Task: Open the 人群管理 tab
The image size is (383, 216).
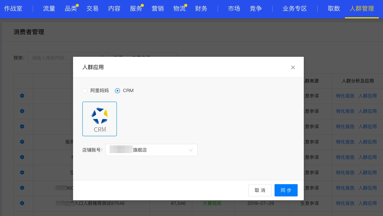Action: coord(362,8)
